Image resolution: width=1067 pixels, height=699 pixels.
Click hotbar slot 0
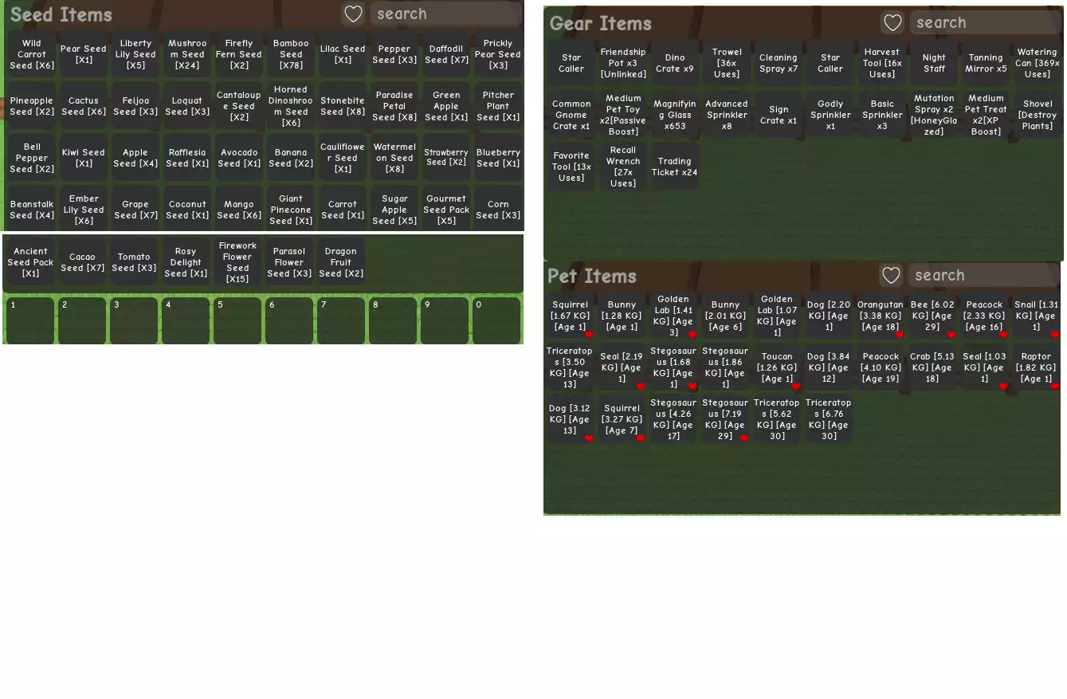[496, 320]
